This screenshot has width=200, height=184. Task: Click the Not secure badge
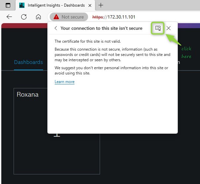(69, 17)
